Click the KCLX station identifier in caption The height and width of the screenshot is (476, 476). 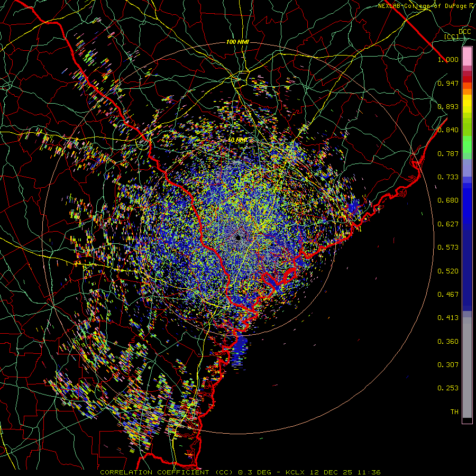(x=296, y=472)
